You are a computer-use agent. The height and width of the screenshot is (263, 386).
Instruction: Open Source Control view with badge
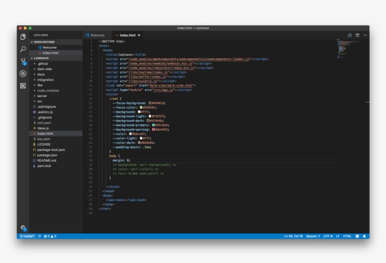click(x=23, y=61)
